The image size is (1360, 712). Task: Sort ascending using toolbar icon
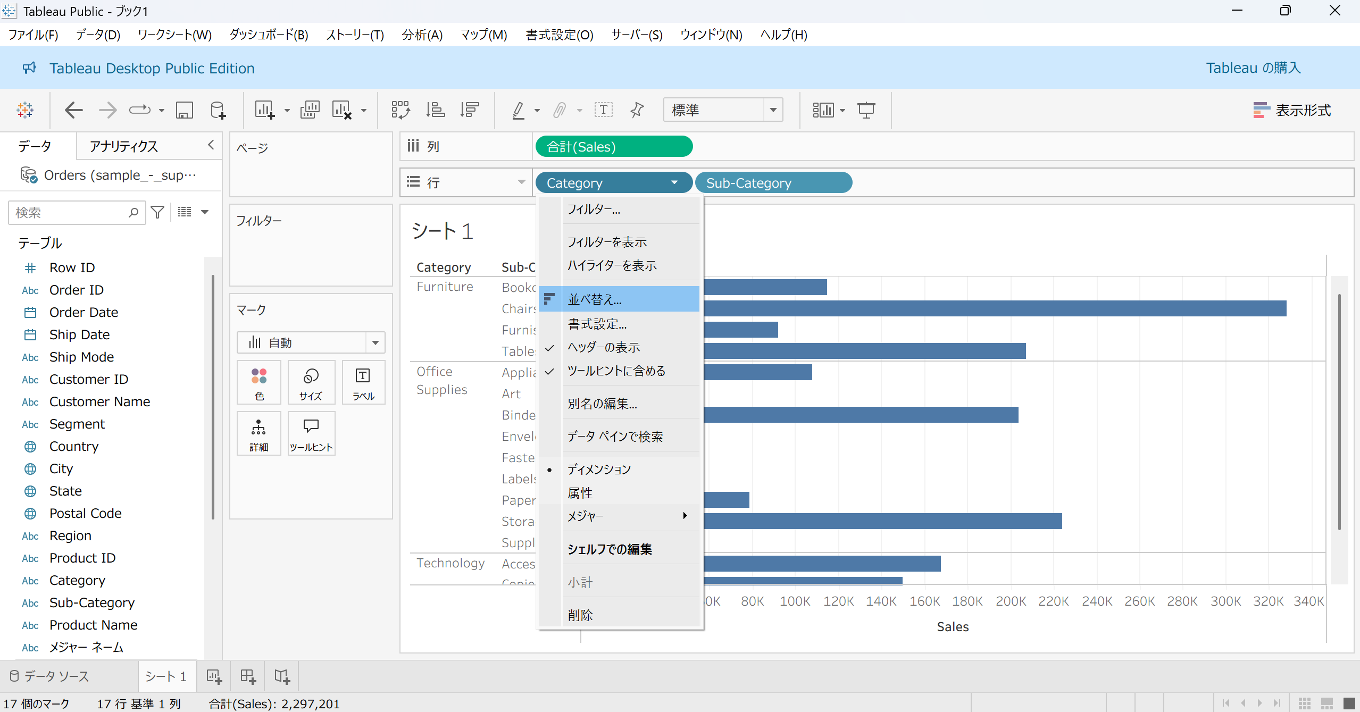click(435, 110)
